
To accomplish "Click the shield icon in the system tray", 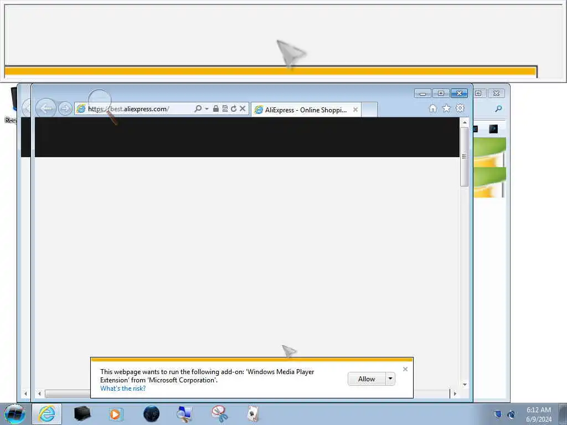I will (498, 414).
